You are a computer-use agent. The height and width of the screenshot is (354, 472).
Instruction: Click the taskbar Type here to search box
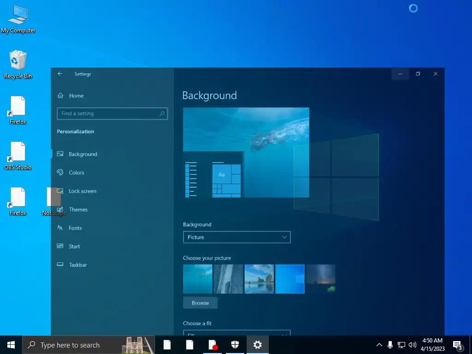click(88, 345)
